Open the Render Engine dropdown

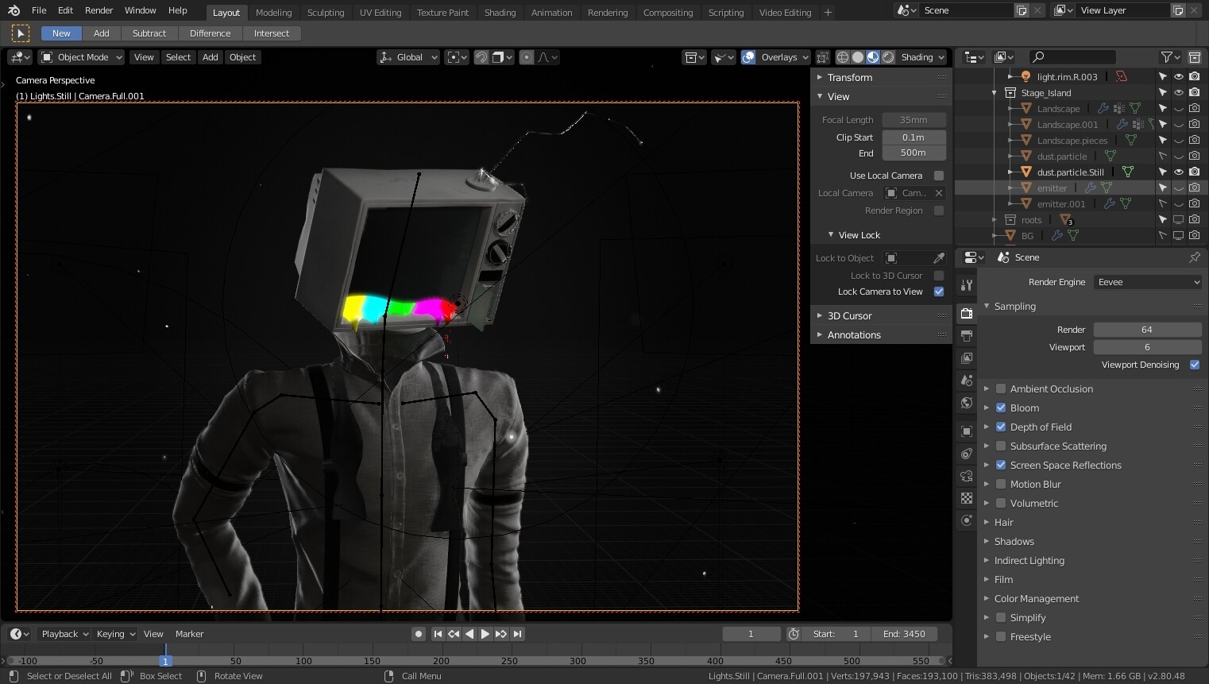pos(1147,282)
